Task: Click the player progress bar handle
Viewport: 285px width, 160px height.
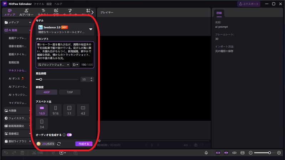Action: coord(99,141)
